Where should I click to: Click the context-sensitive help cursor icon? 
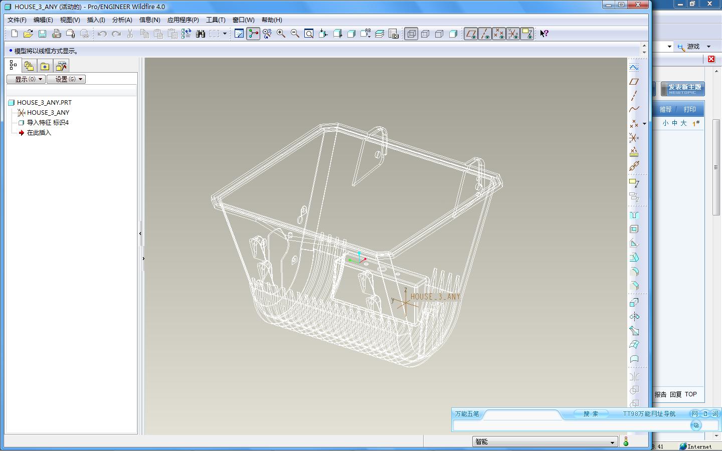tap(544, 34)
